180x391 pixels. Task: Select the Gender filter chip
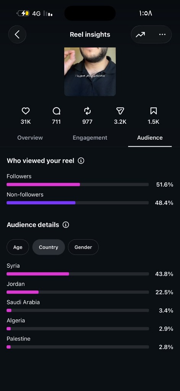coord(83,247)
